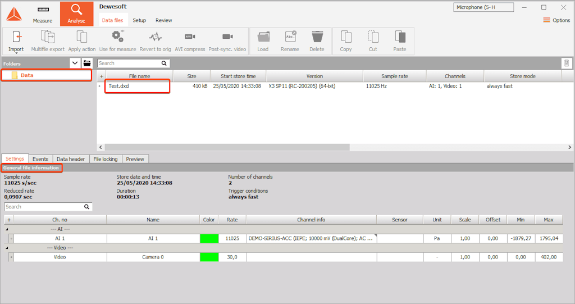
Task: Copy the selected file
Action: coord(346,41)
